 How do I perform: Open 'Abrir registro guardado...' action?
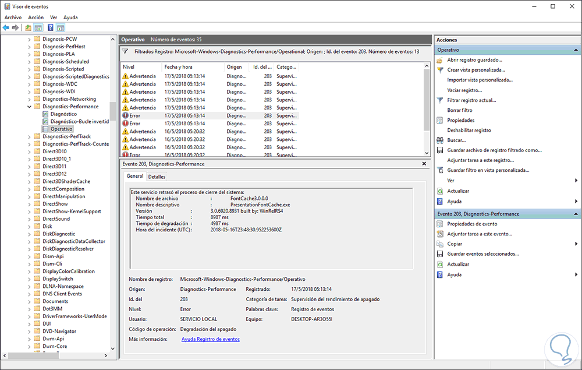point(474,60)
